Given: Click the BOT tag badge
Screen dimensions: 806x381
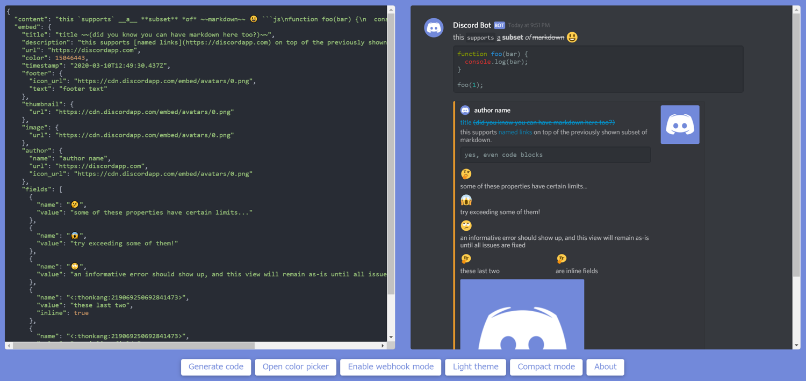Looking at the screenshot, I should click(499, 25).
